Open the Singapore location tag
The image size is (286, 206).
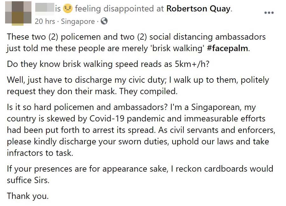pyautogui.click(x=78, y=22)
